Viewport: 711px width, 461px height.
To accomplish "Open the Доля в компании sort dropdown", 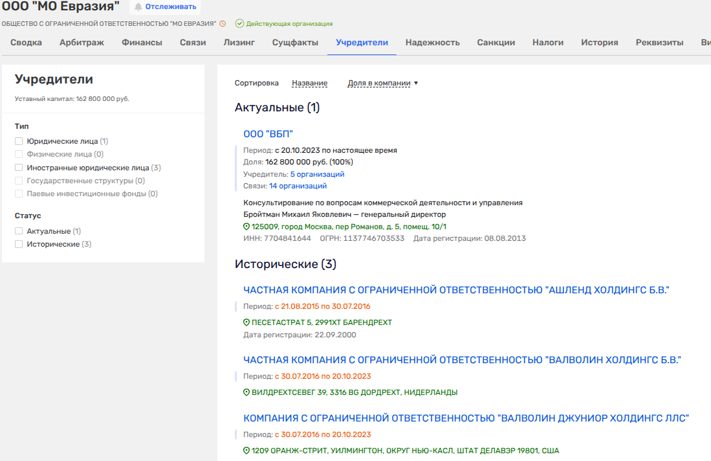I will pos(382,84).
